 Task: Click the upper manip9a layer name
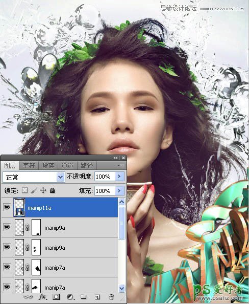pos(55,228)
